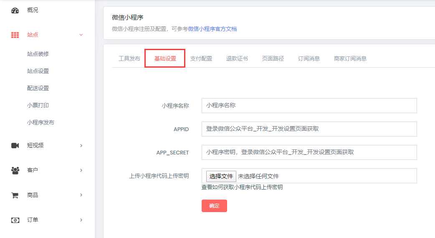The height and width of the screenshot is (238, 435).
Task: Open the 概况 overview menu item
Action: [33, 10]
